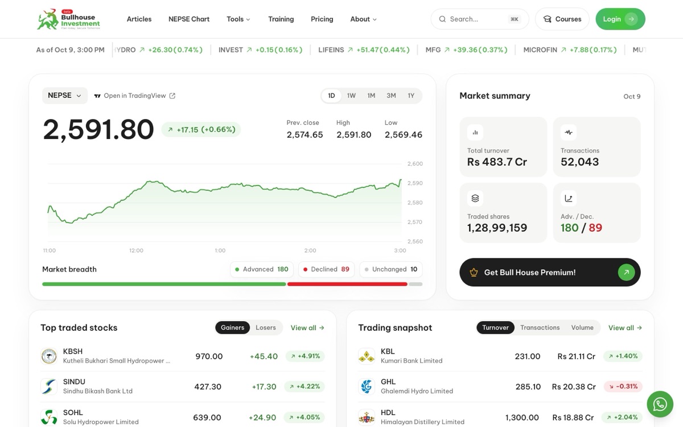
Task: Expand the Tools menu
Action: (x=238, y=19)
